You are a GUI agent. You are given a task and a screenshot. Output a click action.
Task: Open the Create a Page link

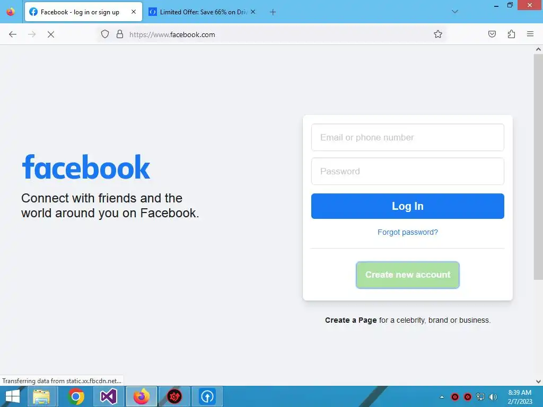coord(351,320)
